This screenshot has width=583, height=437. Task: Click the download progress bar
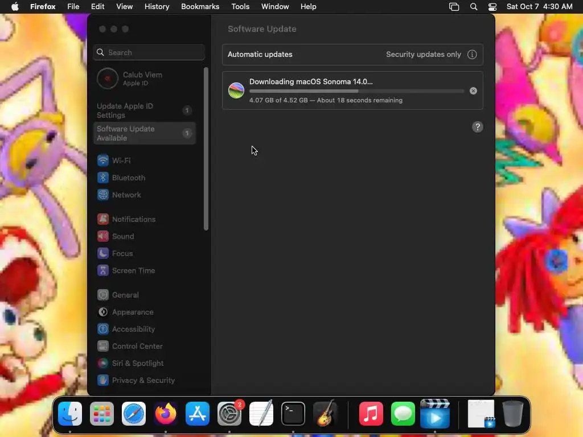[356, 91]
